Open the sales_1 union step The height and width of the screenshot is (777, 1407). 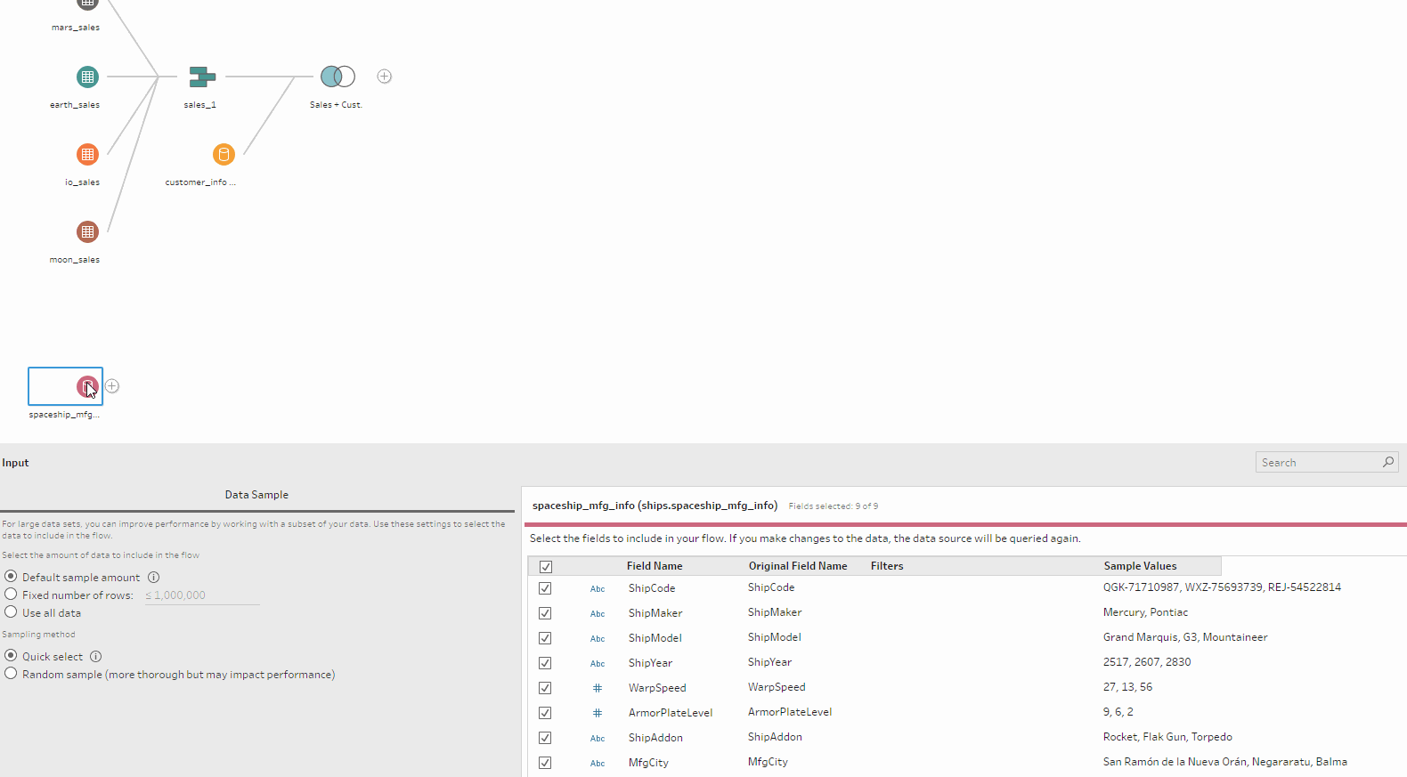(202, 77)
